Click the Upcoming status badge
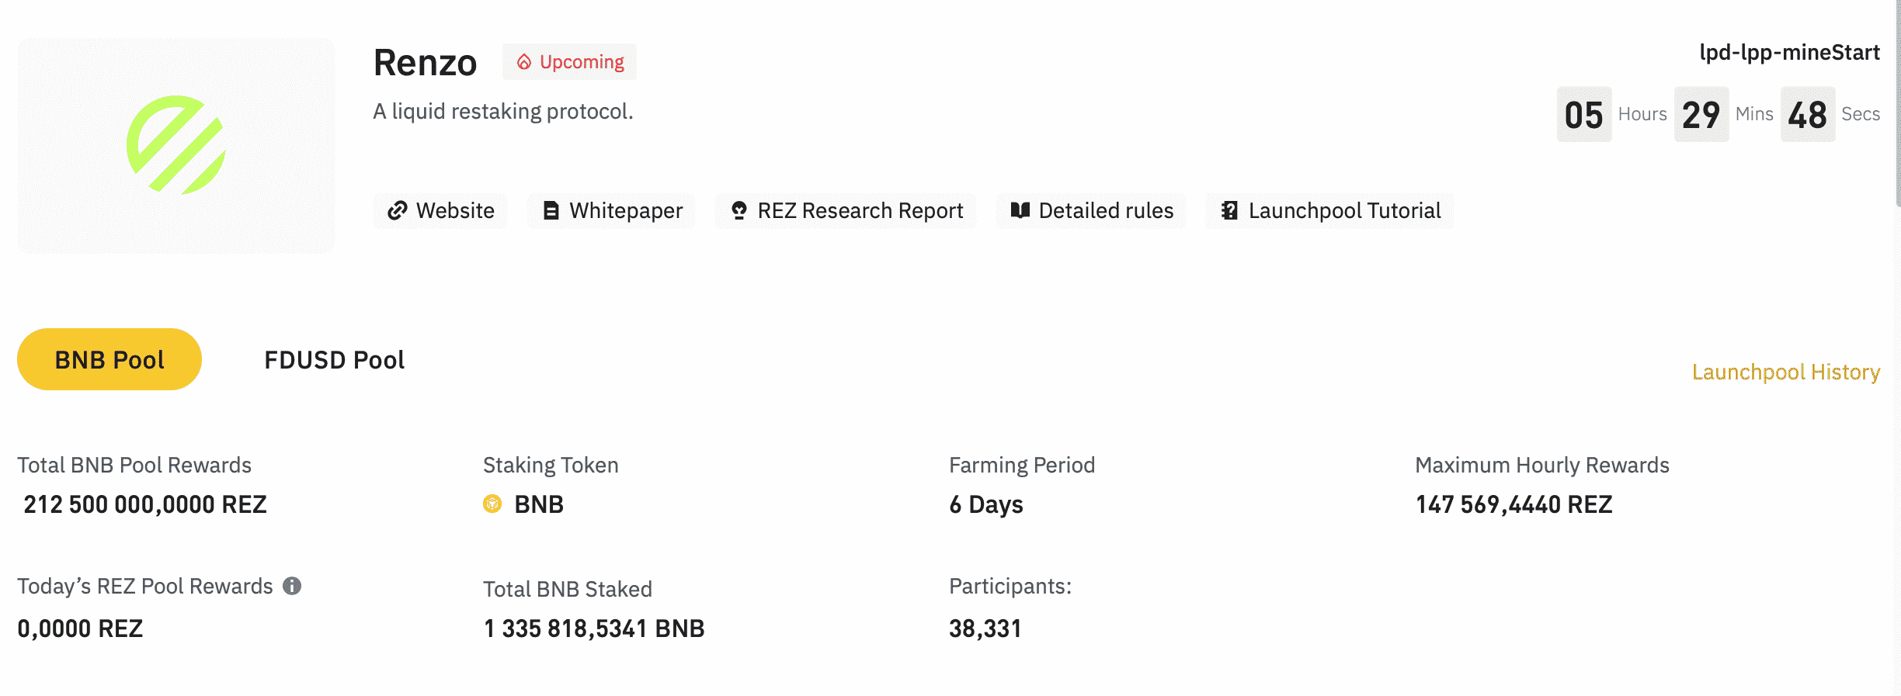Viewport: 1901px width, 696px height. (x=581, y=62)
